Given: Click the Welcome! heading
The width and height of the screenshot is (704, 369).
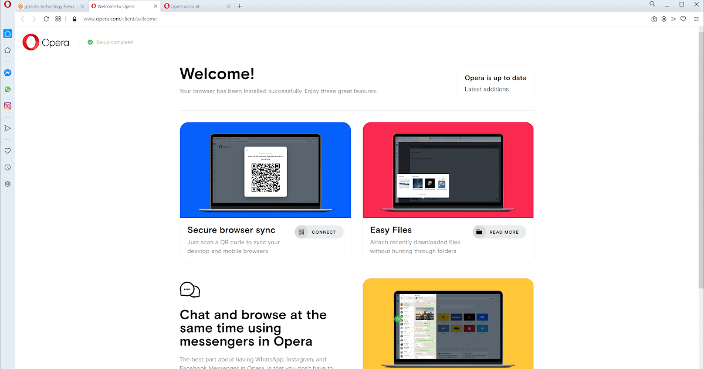Looking at the screenshot, I should (217, 74).
